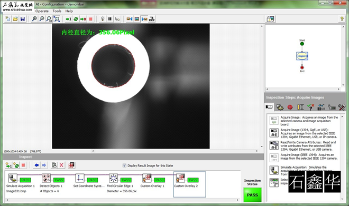
Task: Select the End node in state diagram
Action: click(302, 67)
